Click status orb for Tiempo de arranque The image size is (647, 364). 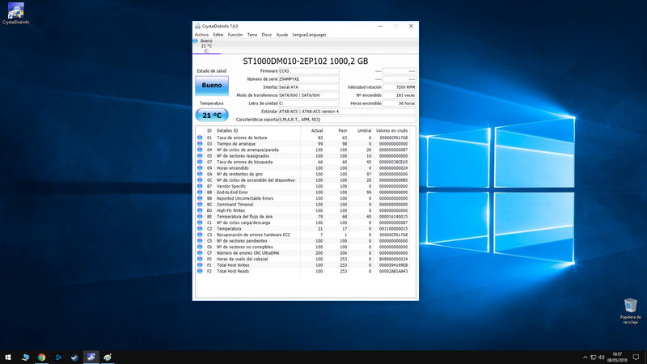[x=200, y=144]
